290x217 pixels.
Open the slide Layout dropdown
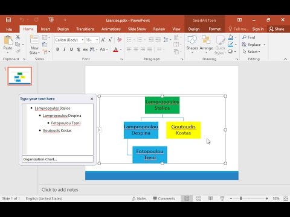coord(46,37)
